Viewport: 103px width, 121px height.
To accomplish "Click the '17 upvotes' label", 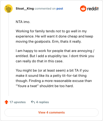I will click(x=18, y=102).
